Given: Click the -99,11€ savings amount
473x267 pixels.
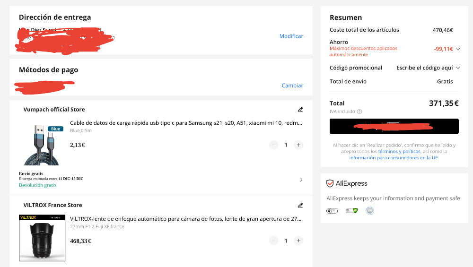Looking at the screenshot, I should [444, 49].
